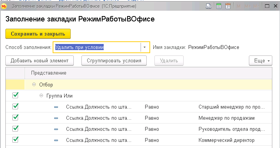Open the Способ заполнения dropdown arrow
The width and height of the screenshot is (280, 148).
click(x=145, y=47)
